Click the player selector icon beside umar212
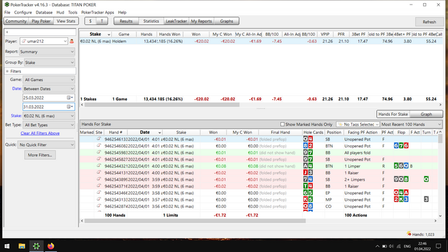The height and width of the screenshot is (252, 448). tap(72, 41)
